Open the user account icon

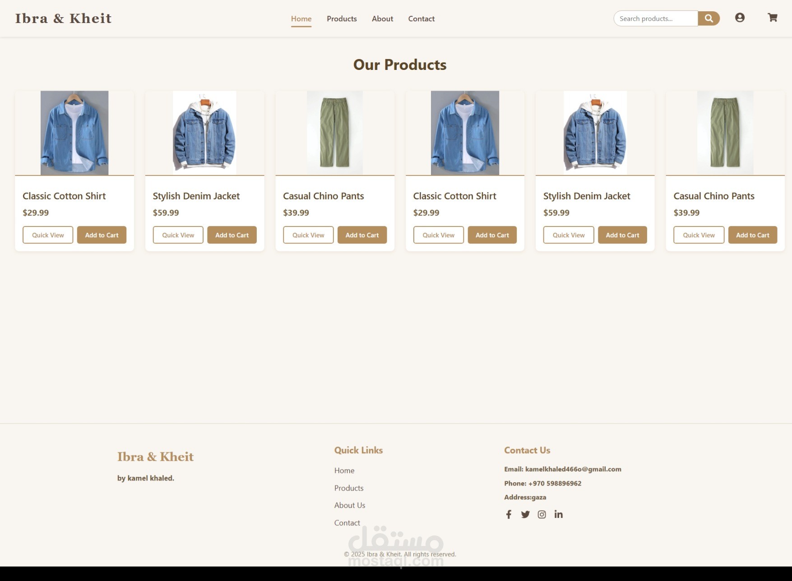click(740, 18)
